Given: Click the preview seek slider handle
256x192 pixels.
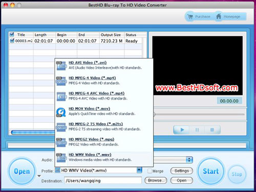Looking at the screenshot, I should pyautogui.click(x=154, y=114).
